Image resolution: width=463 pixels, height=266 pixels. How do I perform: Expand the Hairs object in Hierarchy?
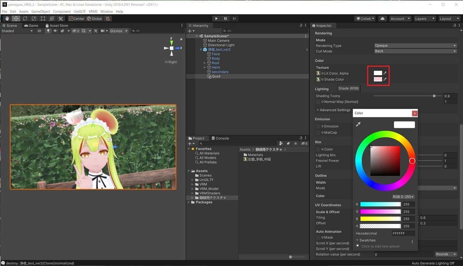point(205,67)
